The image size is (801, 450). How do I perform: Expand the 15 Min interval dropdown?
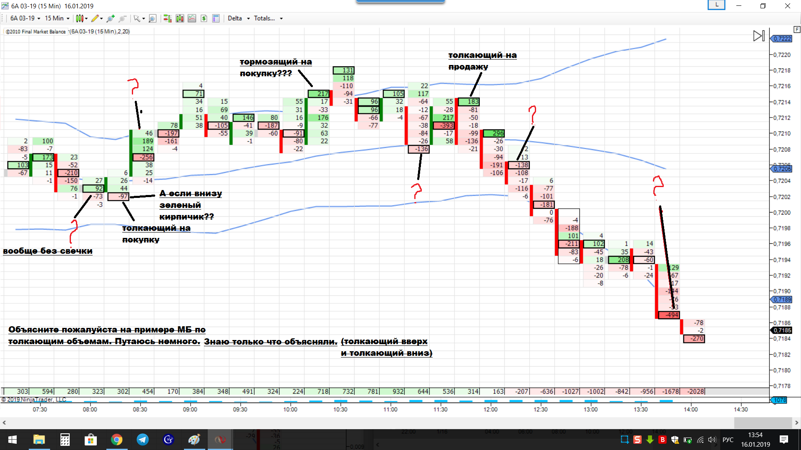click(x=57, y=18)
